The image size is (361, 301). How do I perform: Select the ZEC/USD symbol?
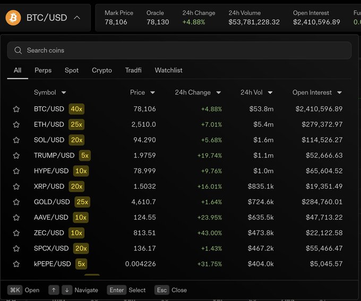pyautogui.click(x=49, y=233)
